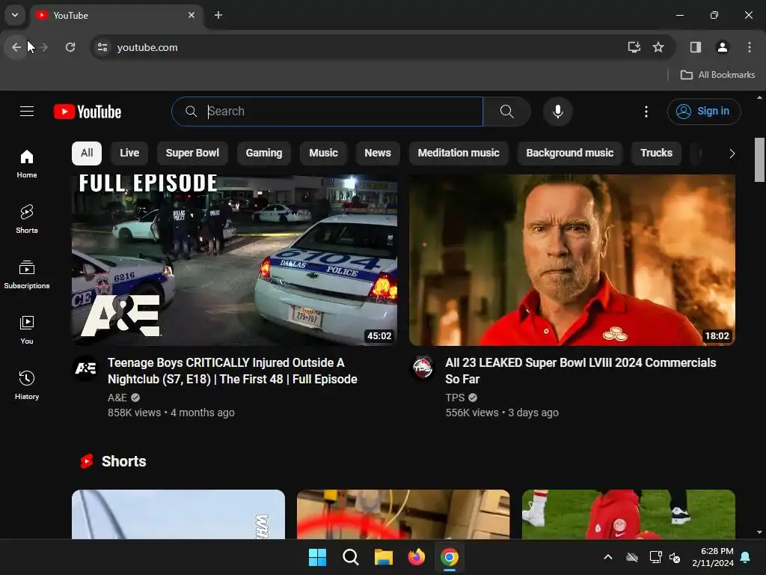Select the Background music chip
The width and height of the screenshot is (766, 575).
[x=569, y=153]
